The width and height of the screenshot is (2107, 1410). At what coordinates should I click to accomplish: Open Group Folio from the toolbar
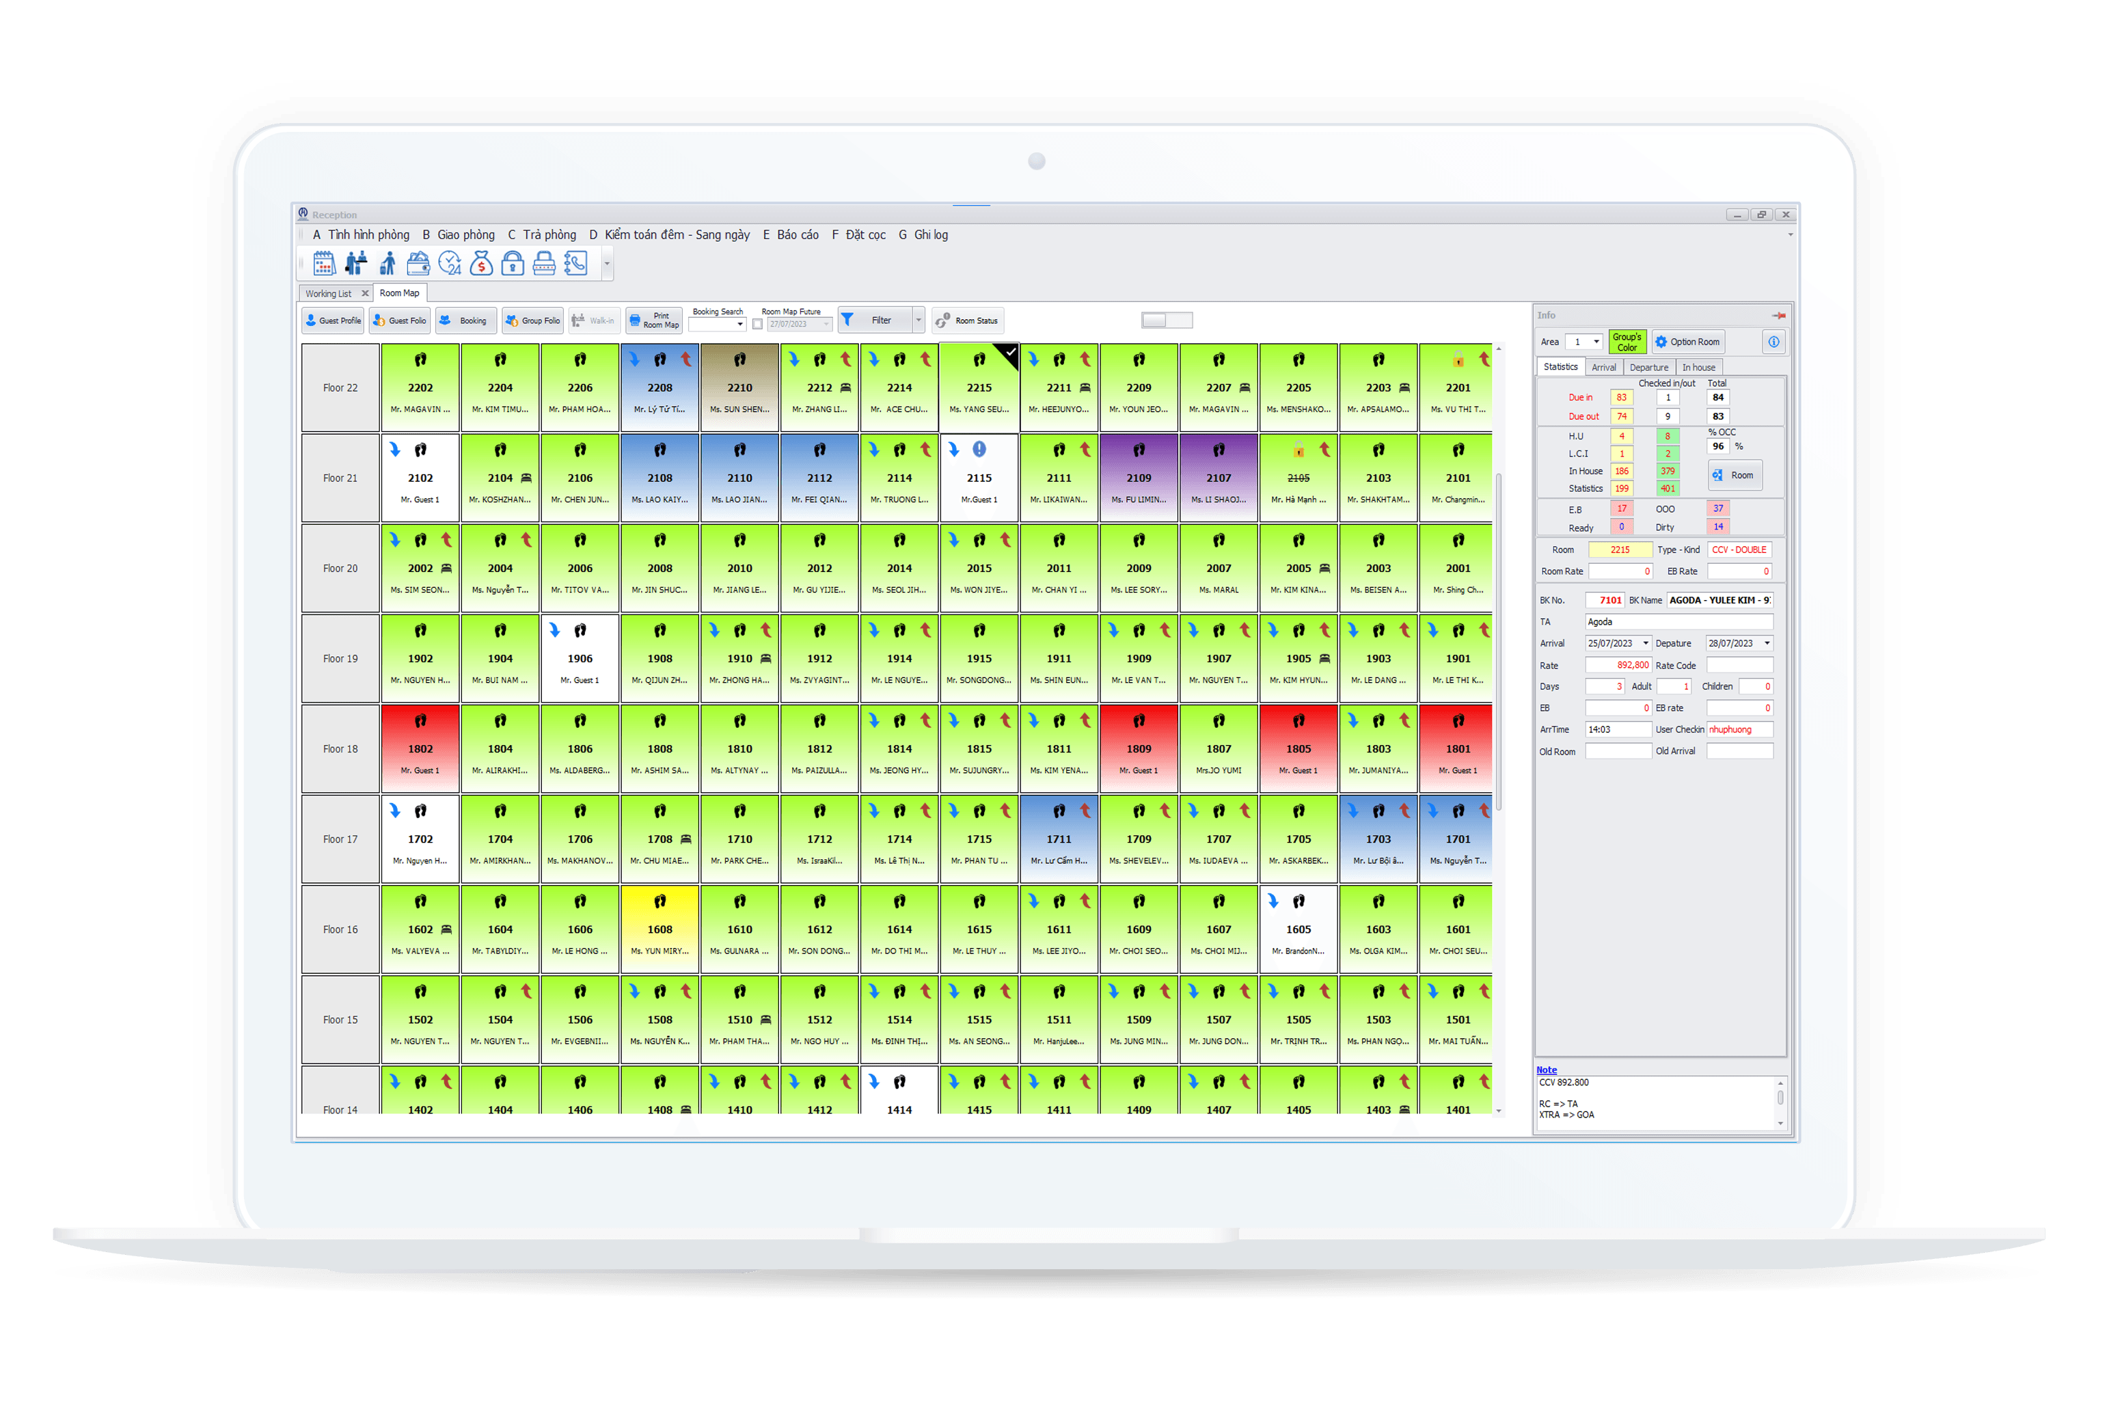point(533,320)
